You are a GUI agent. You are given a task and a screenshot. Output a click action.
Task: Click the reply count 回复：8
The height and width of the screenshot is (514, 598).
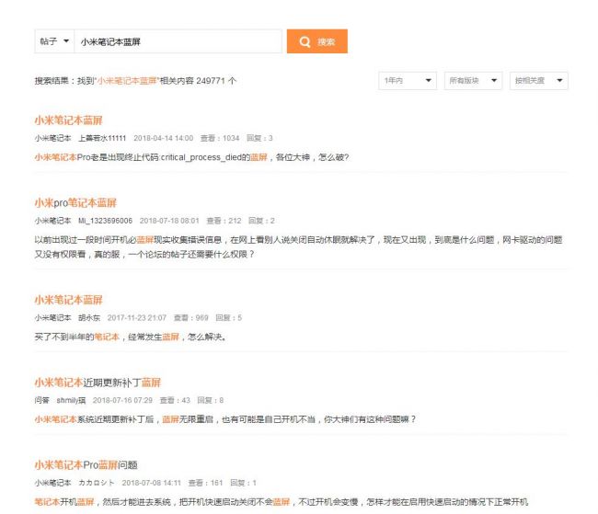click(x=211, y=400)
